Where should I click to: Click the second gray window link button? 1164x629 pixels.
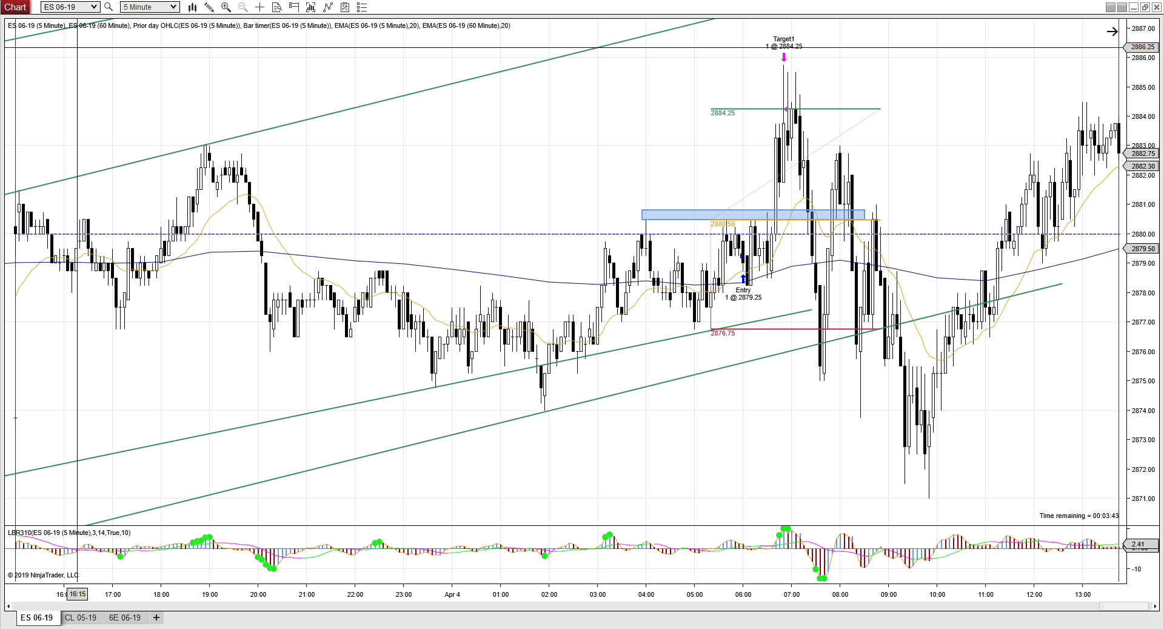coord(1122,7)
